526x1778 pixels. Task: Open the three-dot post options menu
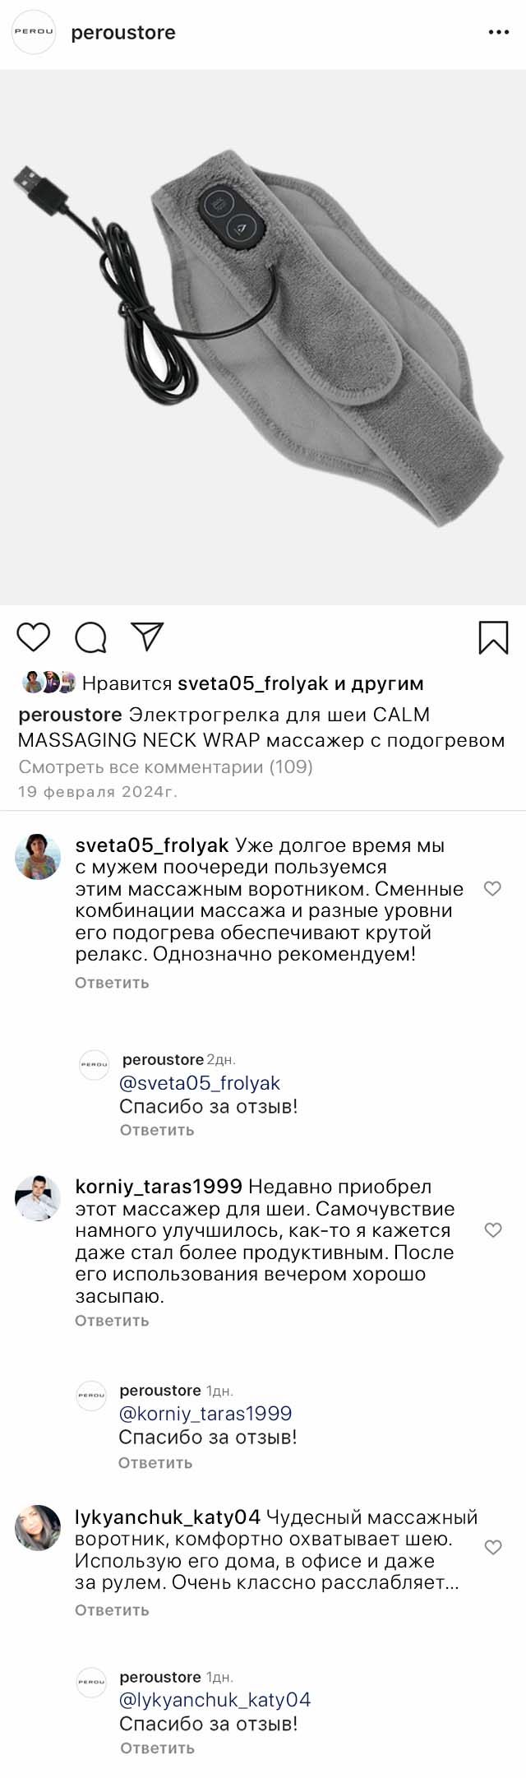pos(499,33)
